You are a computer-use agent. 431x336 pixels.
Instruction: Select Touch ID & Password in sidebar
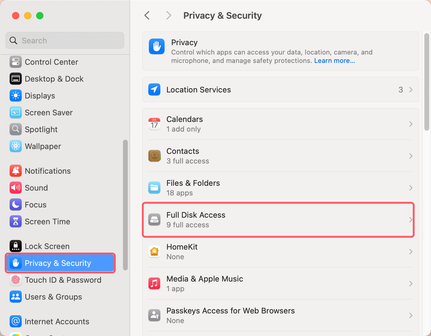[16, 280]
